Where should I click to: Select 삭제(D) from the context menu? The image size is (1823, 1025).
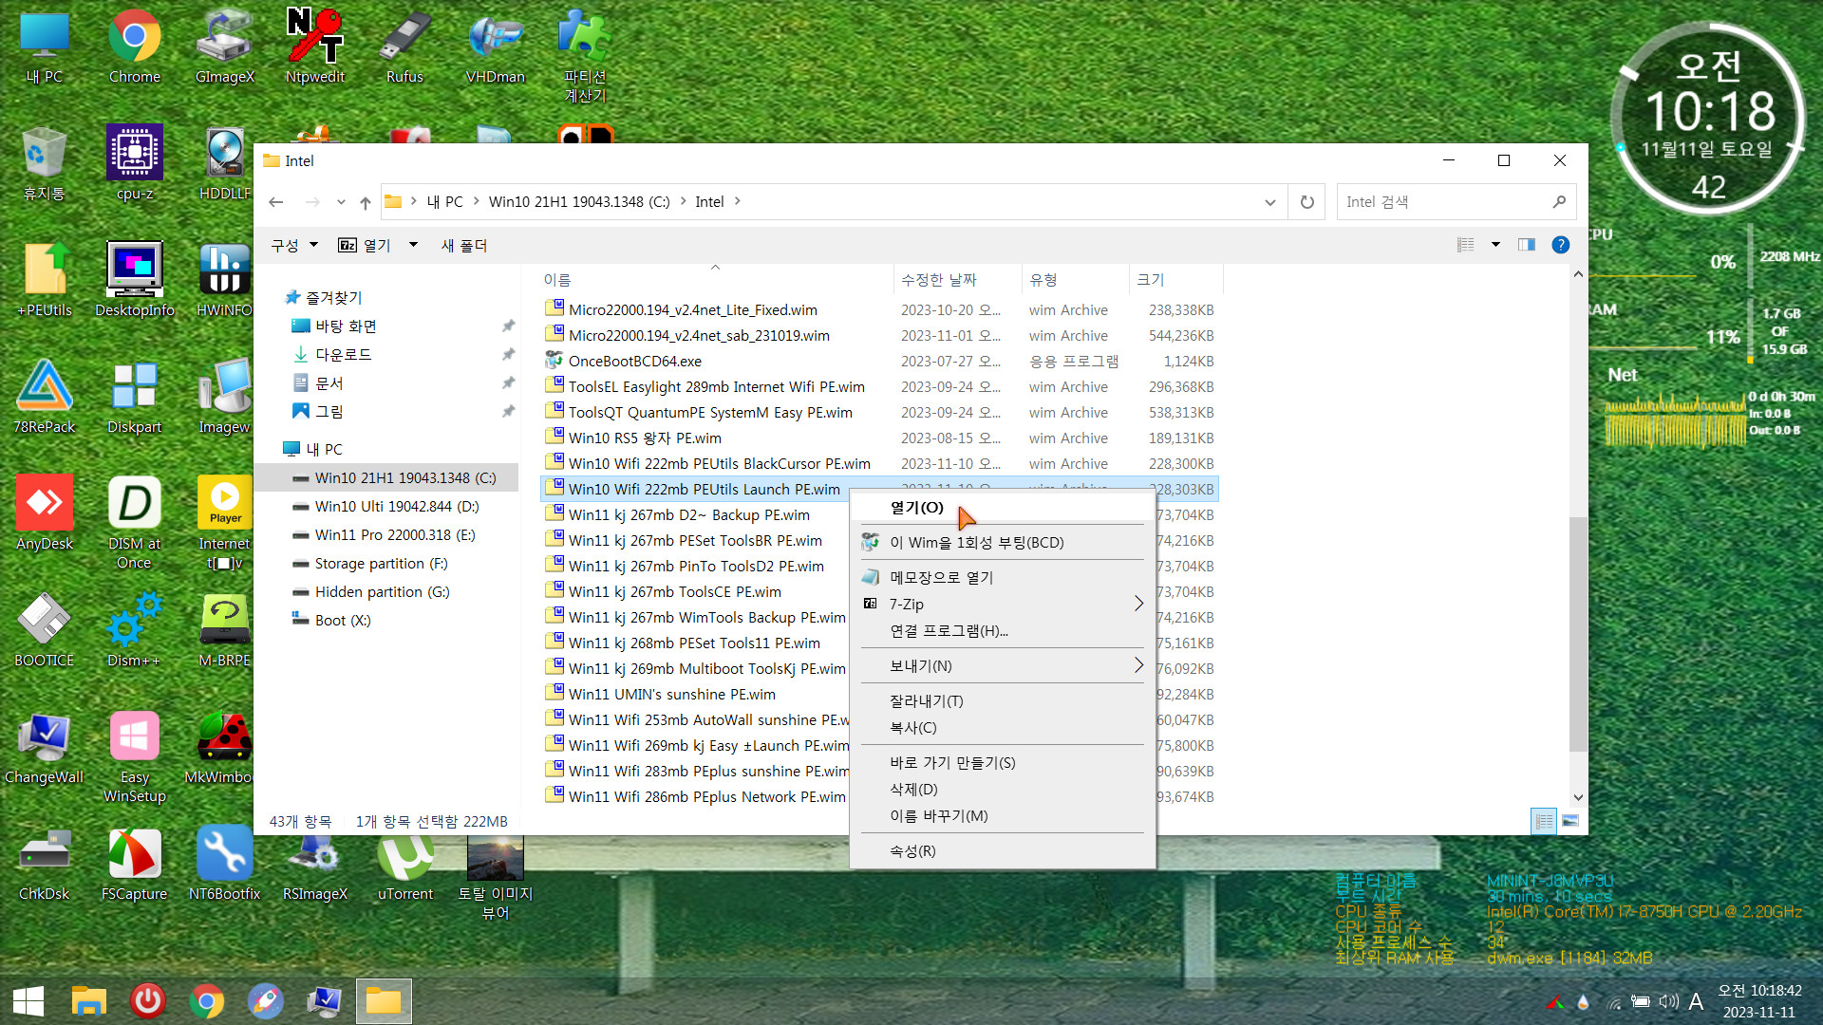(1002, 789)
